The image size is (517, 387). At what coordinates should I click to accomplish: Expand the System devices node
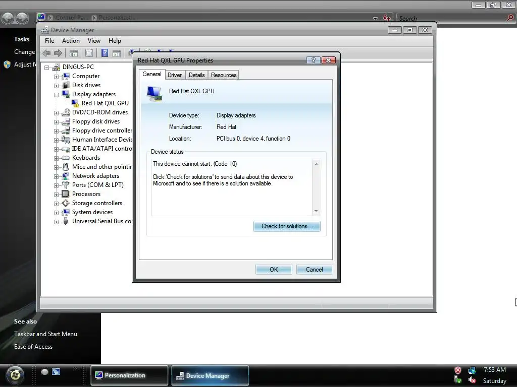click(x=57, y=213)
